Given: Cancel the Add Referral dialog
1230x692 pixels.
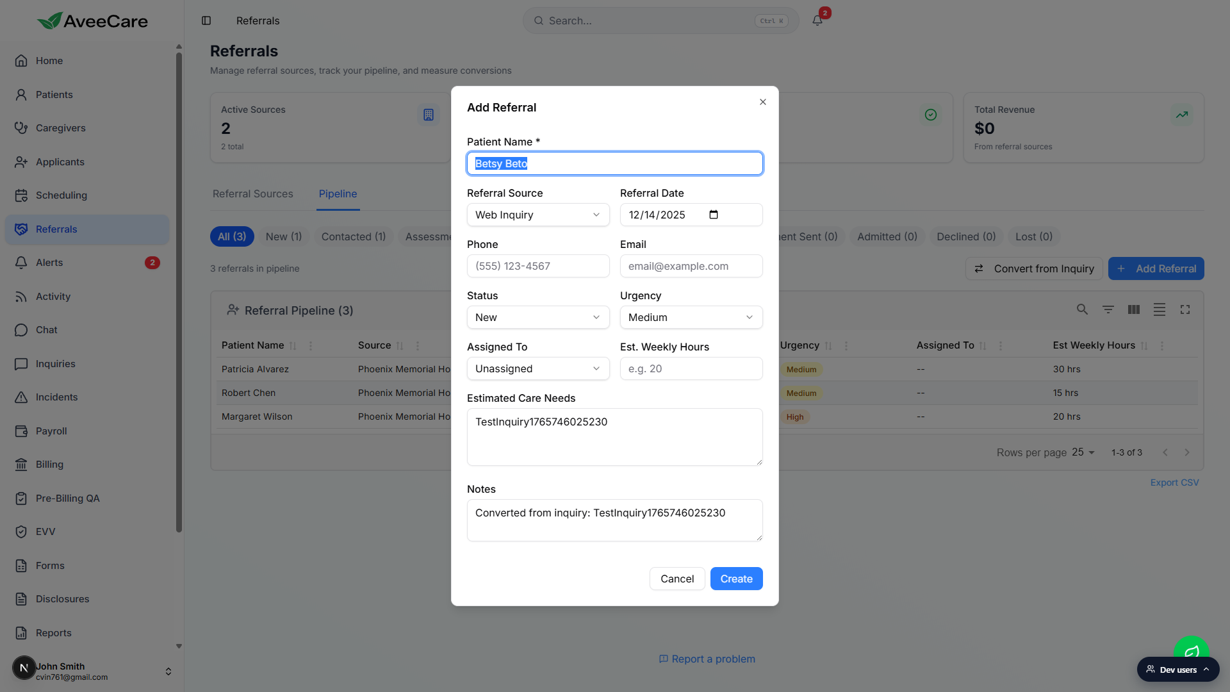Looking at the screenshot, I should 677,579.
